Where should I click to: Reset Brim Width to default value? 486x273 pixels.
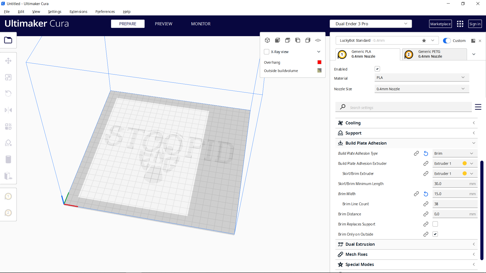point(426,194)
